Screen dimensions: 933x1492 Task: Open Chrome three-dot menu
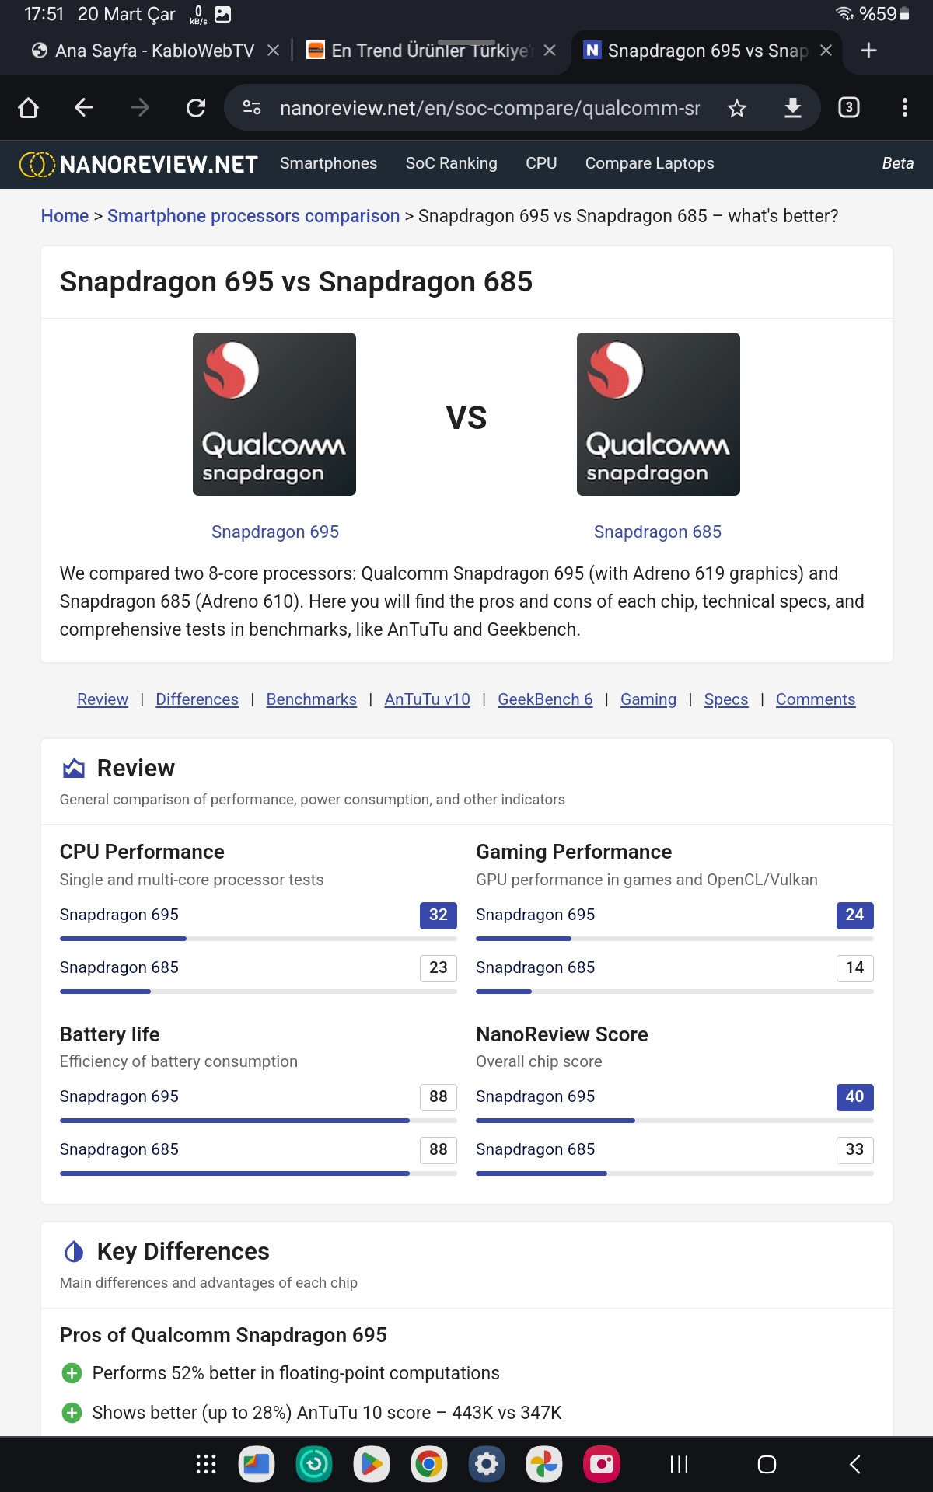(904, 107)
